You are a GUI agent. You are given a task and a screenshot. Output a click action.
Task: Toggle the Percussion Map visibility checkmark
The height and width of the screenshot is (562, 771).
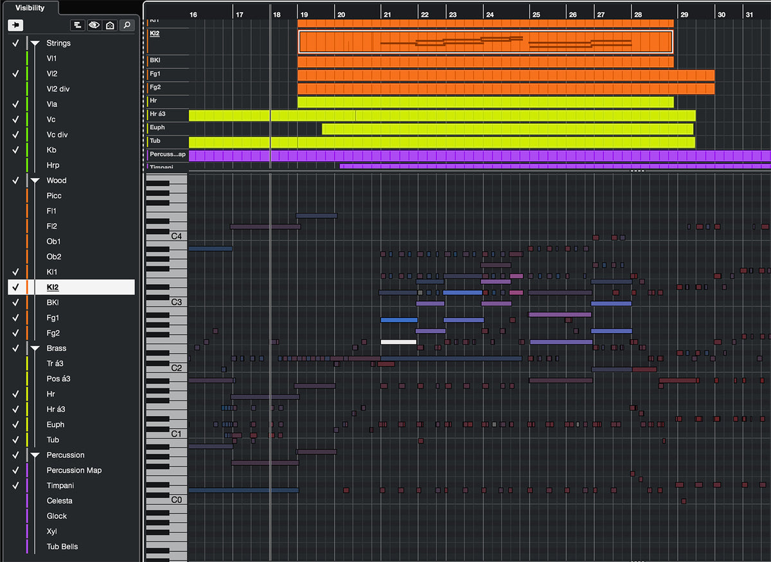point(15,471)
